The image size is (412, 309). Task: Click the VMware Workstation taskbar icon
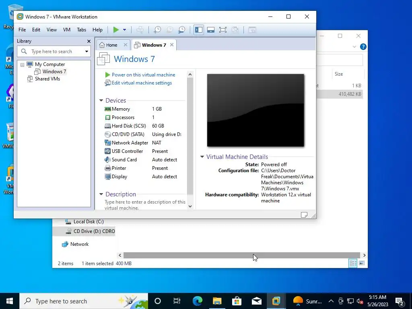[x=276, y=301]
